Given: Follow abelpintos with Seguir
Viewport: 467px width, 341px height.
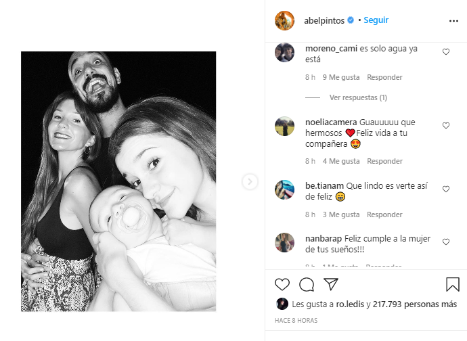Looking at the screenshot, I should click(x=376, y=20).
